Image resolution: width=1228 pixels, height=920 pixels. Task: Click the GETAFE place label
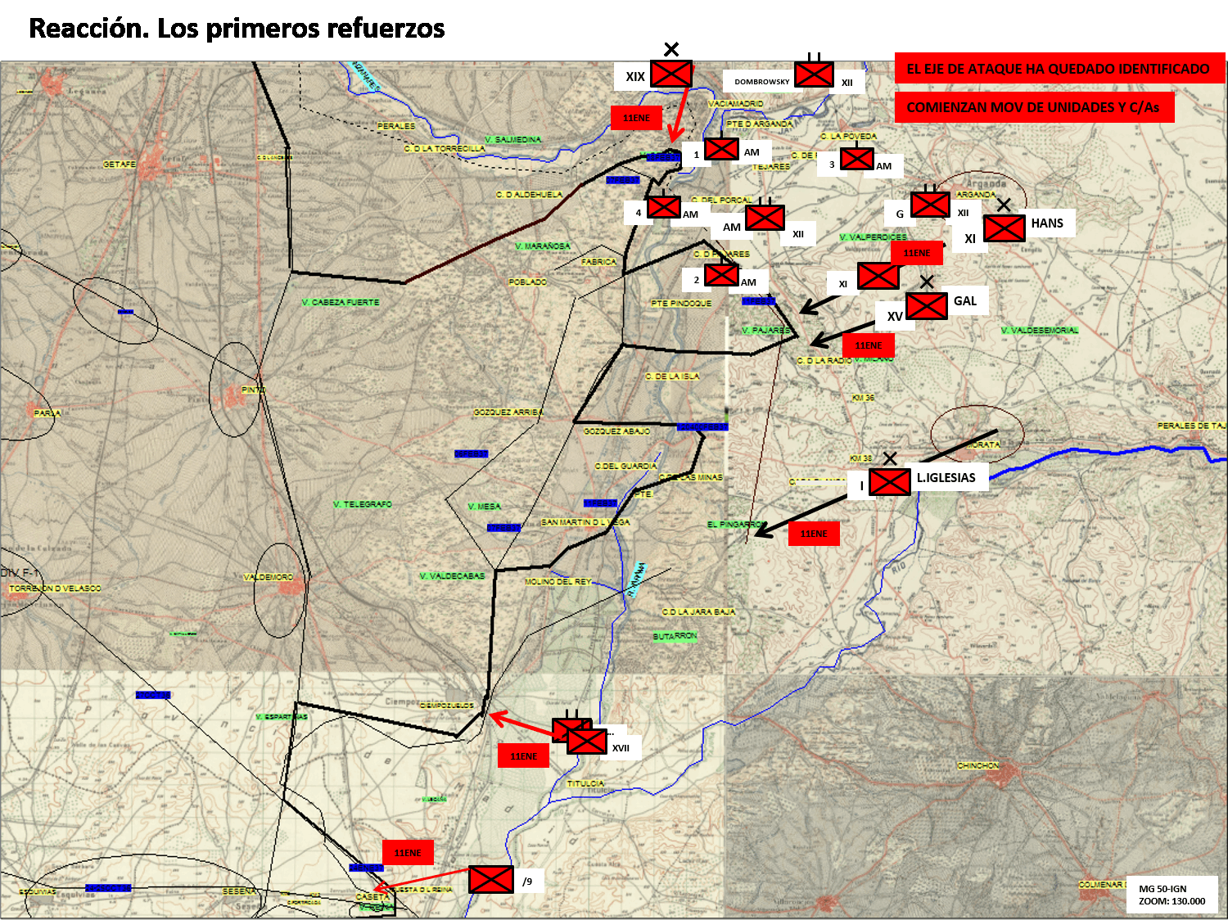point(120,165)
